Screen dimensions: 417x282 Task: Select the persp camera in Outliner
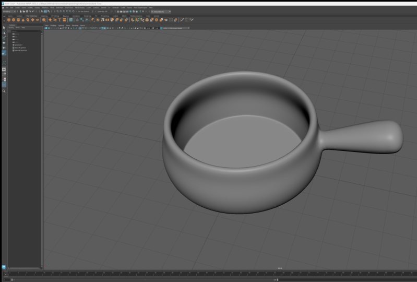(x=17, y=34)
